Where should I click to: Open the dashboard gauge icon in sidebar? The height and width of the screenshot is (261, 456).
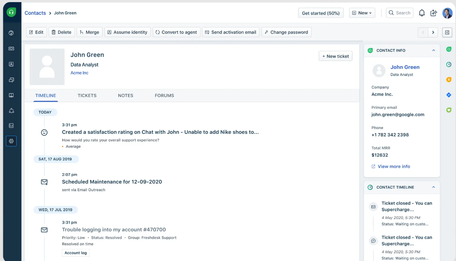pos(11,33)
